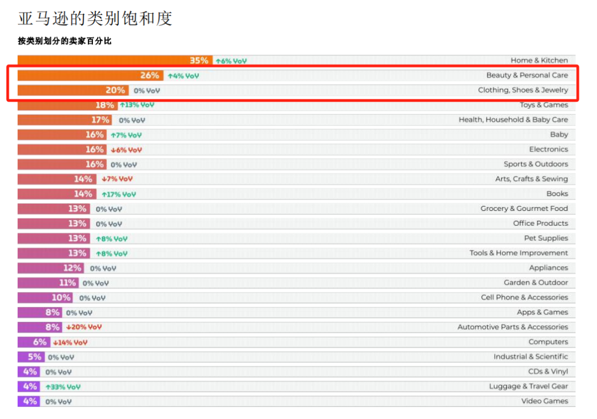The image size is (597, 419).
Task: Select ↓6% YoY in Electronics row
Action: (126, 150)
